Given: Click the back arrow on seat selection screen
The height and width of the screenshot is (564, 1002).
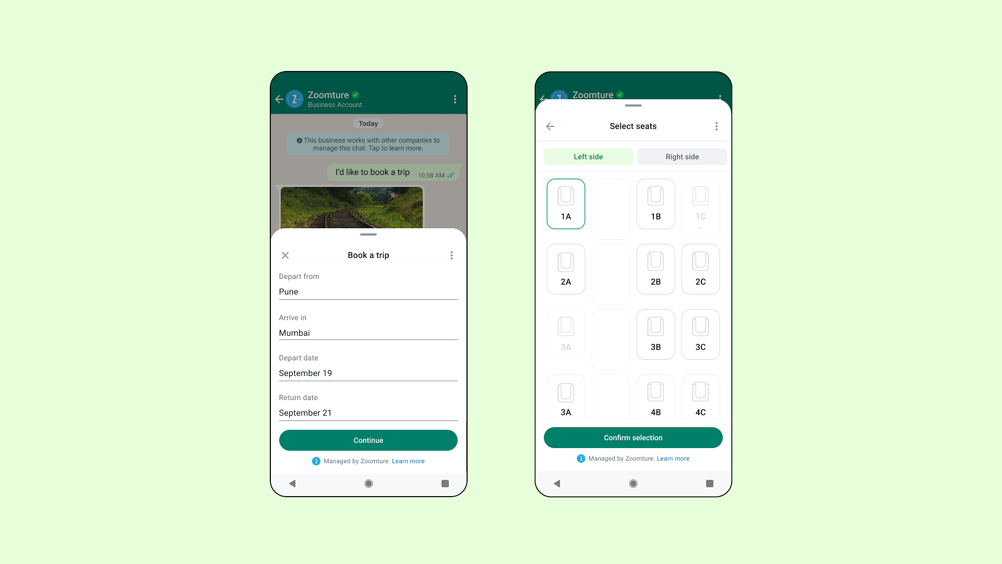Looking at the screenshot, I should tap(550, 126).
